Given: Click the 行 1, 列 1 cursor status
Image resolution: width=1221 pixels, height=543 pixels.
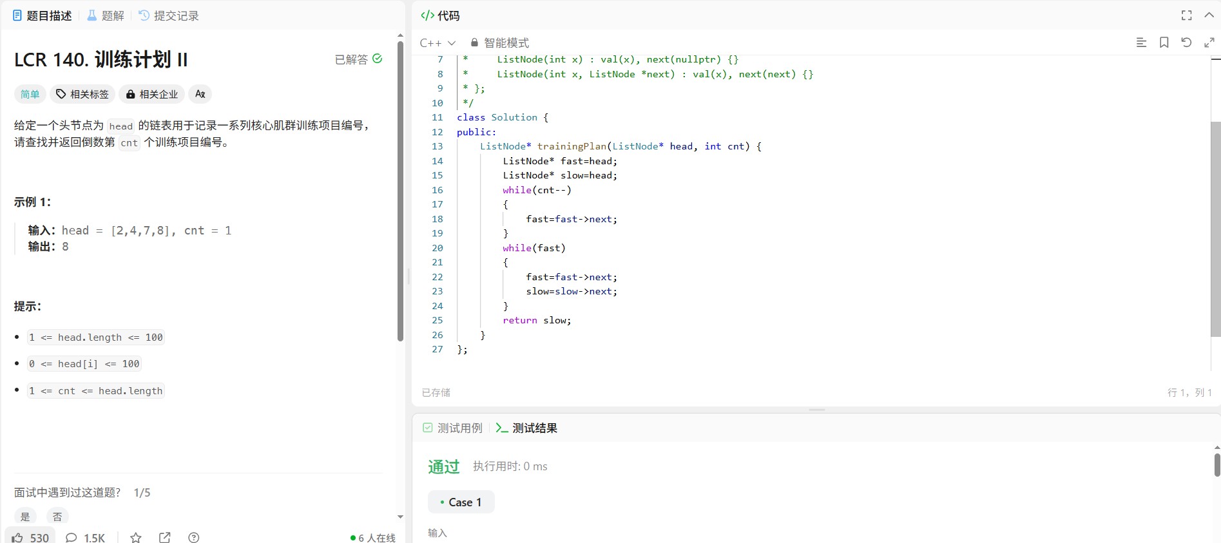Looking at the screenshot, I should pos(1189,392).
